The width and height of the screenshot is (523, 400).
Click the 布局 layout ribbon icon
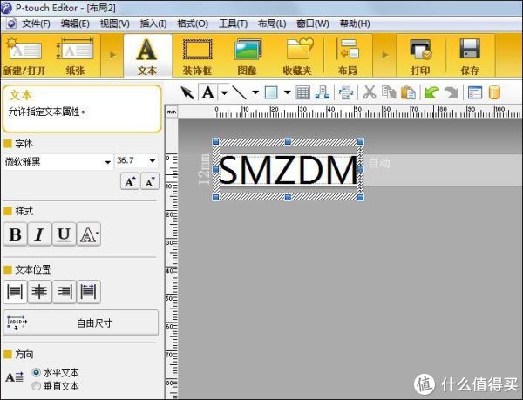tap(348, 56)
